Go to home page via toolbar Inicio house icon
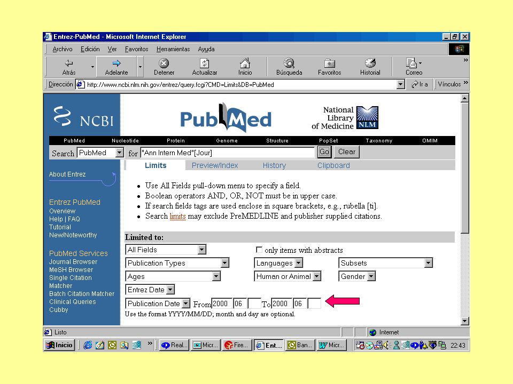The width and height of the screenshot is (513, 384). coord(245,67)
